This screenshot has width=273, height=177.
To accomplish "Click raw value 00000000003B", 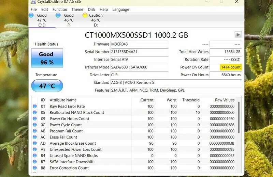I will click(222, 143).
